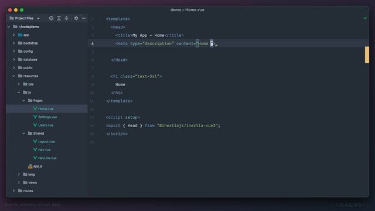The height and width of the screenshot is (211, 375).
Task: Open Users.vue from the Pages folder
Action: [x=46, y=125]
